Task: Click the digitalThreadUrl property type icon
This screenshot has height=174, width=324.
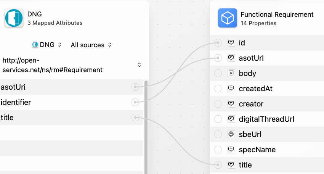Action: coord(231,119)
